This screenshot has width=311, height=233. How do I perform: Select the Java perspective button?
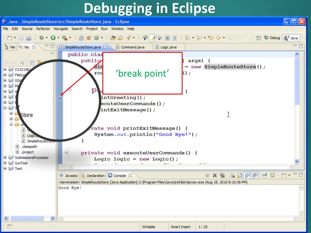coord(291,38)
